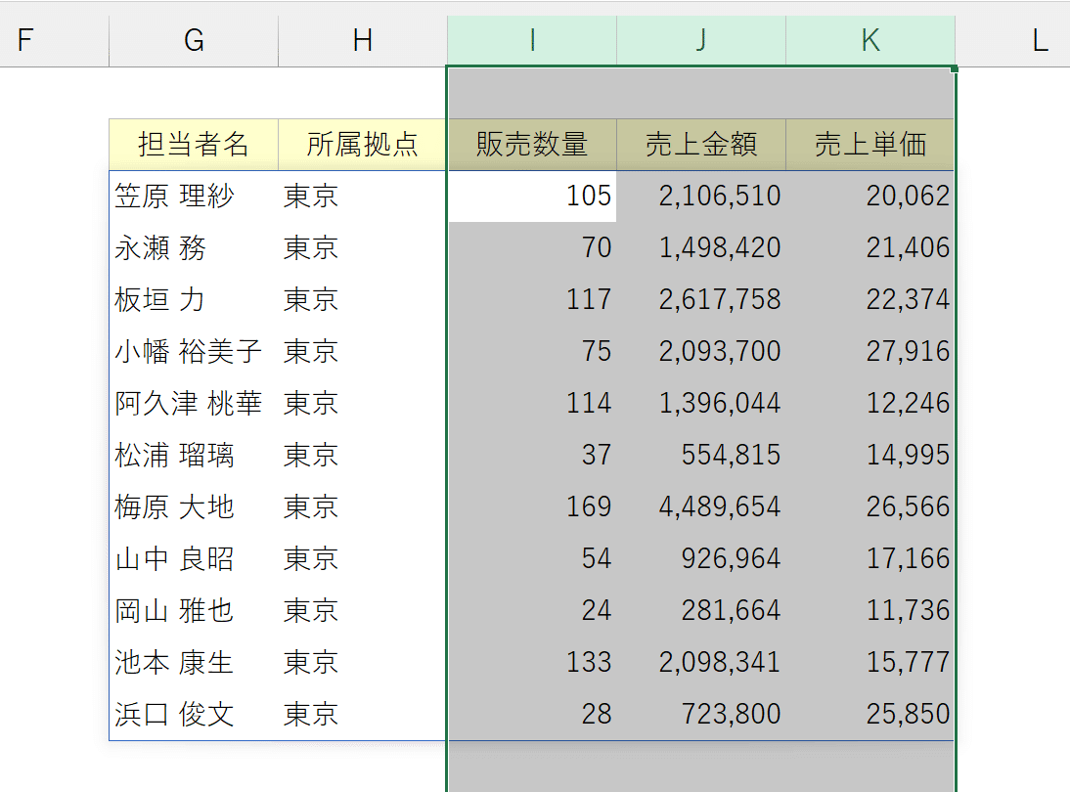Click sales amount cell 723,800

click(x=701, y=714)
